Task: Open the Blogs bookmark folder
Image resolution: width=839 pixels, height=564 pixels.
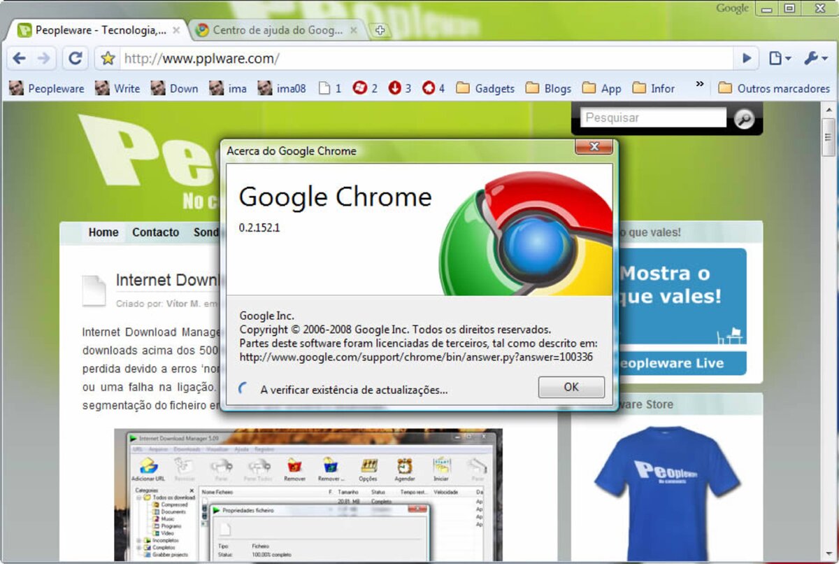Action: click(548, 88)
